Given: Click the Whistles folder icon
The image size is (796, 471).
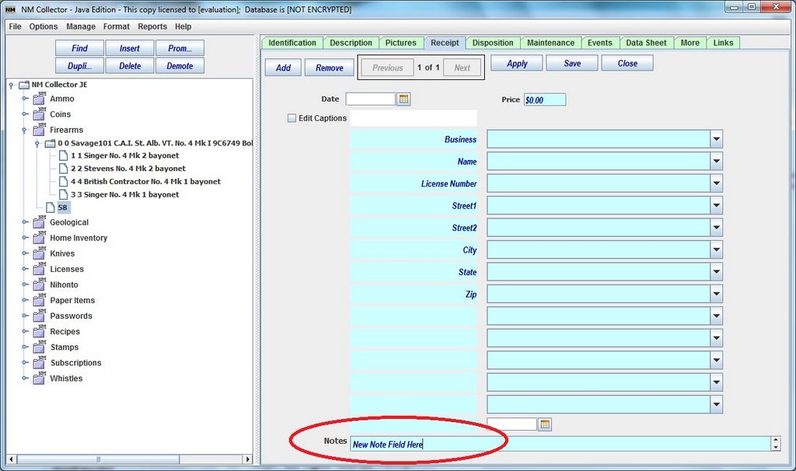Looking at the screenshot, I should (x=39, y=379).
